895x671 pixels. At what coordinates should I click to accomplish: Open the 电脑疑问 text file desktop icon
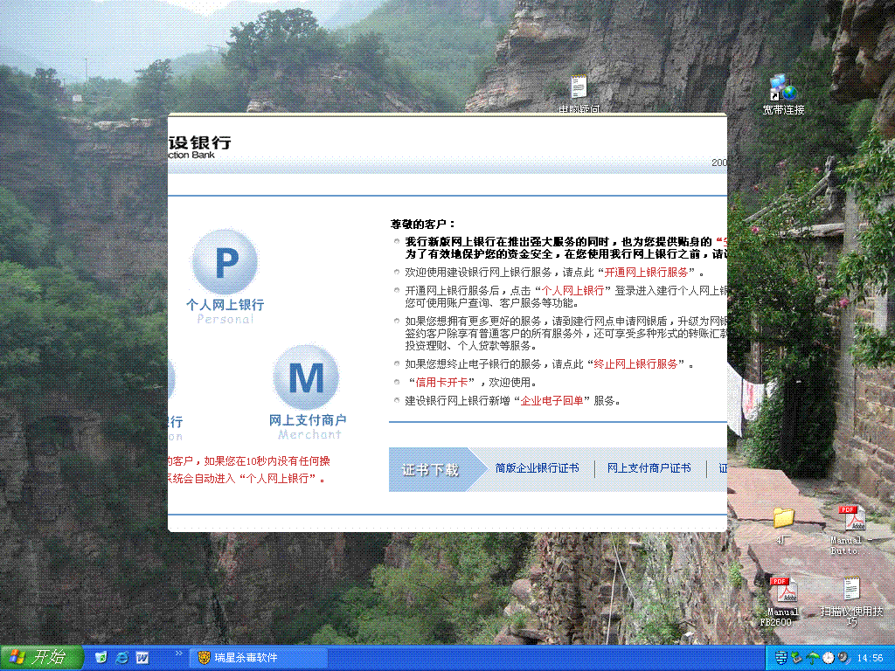click(x=579, y=93)
